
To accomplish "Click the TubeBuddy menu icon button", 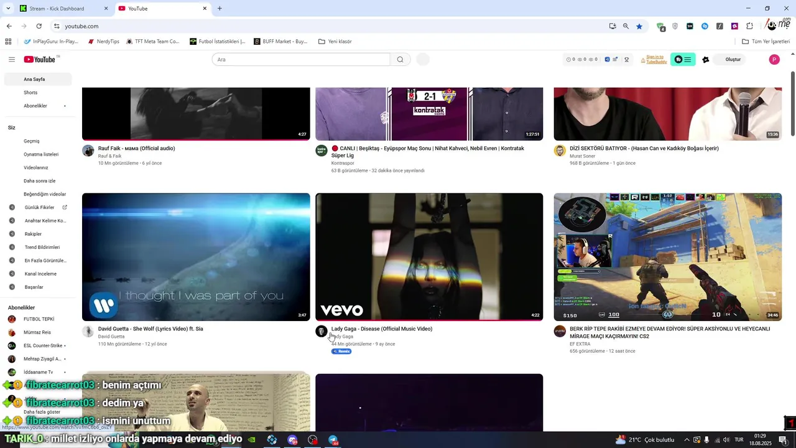I will point(683,60).
